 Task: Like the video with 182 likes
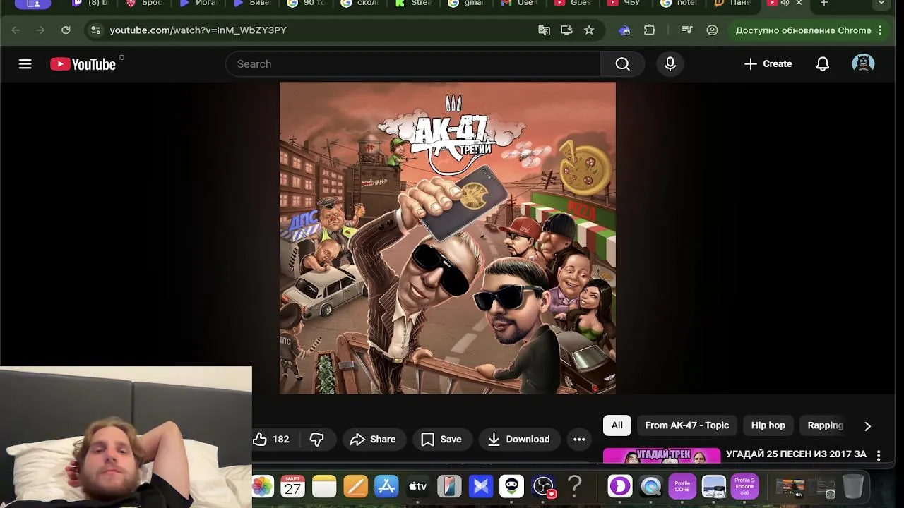pos(272,440)
